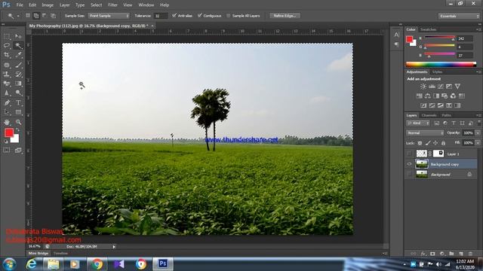Select the Brush tool
Screen dimensions: 483x271
18,65
